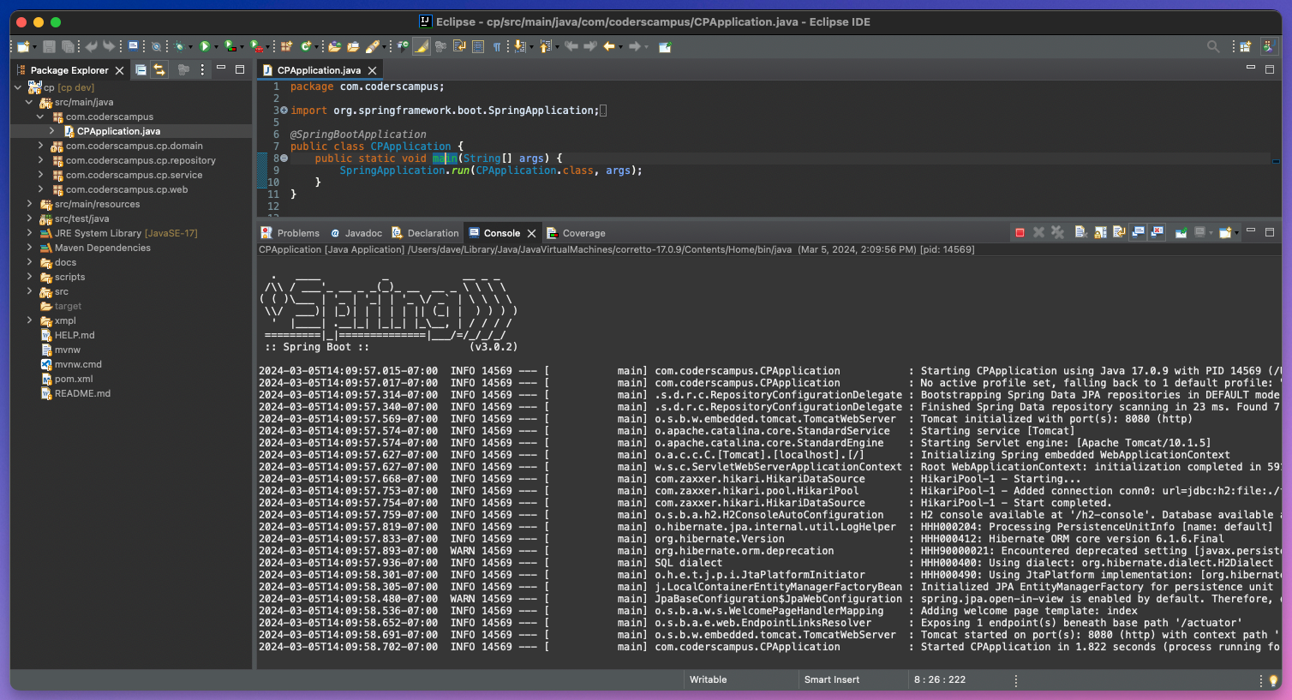The image size is (1292, 700).
Task: Click the Clear Console icon
Action: coord(1080,232)
